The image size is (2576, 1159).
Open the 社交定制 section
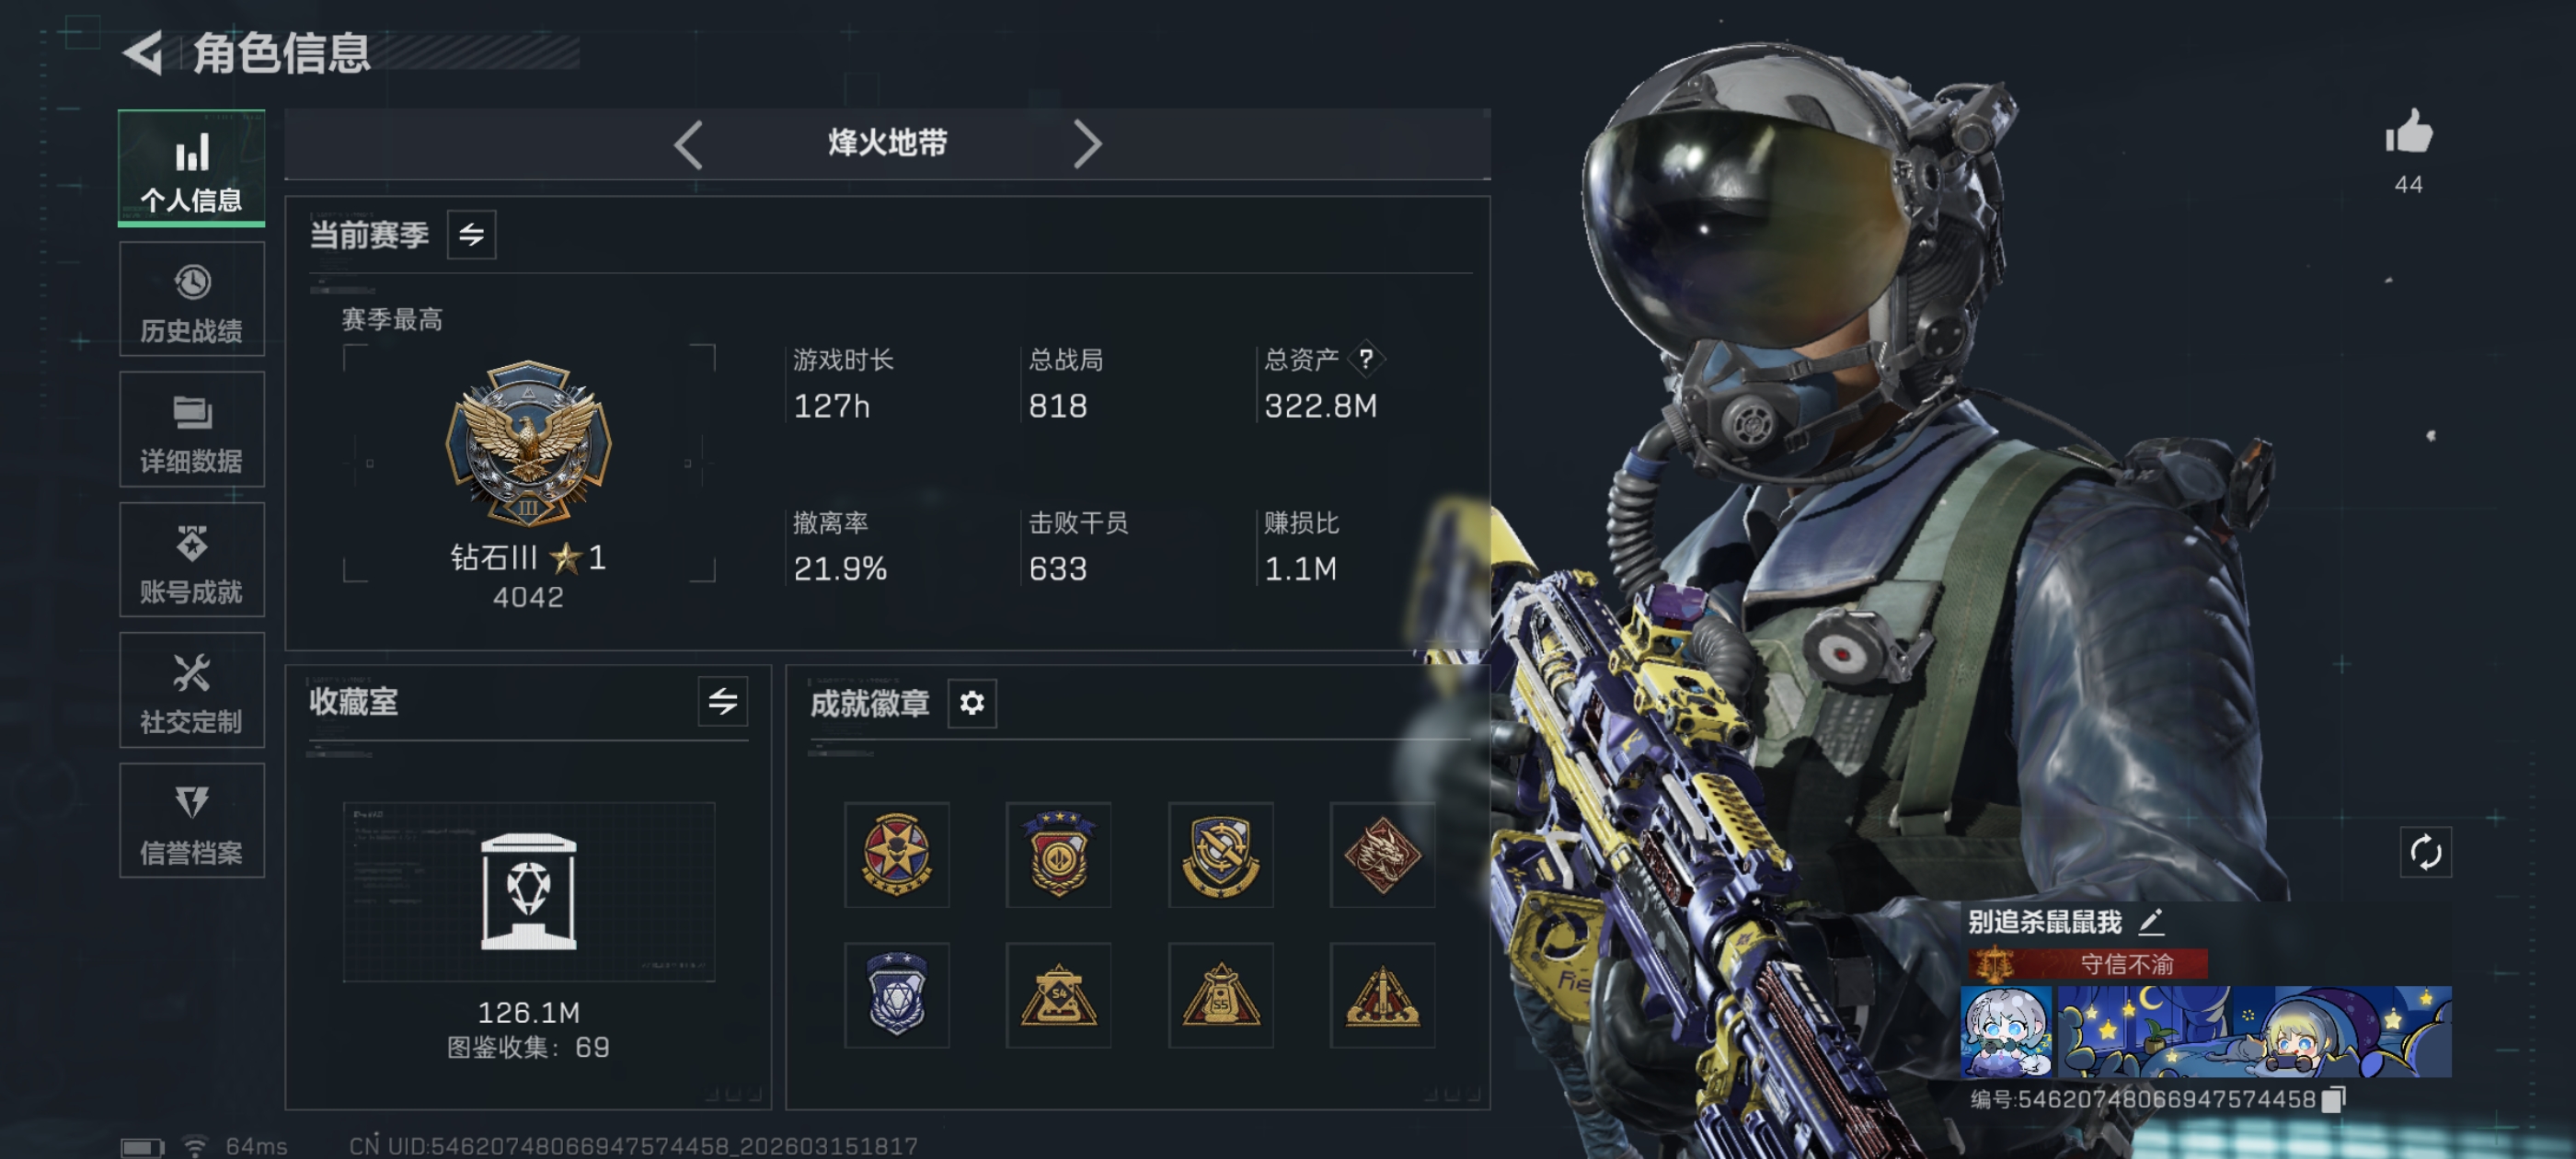coord(192,690)
